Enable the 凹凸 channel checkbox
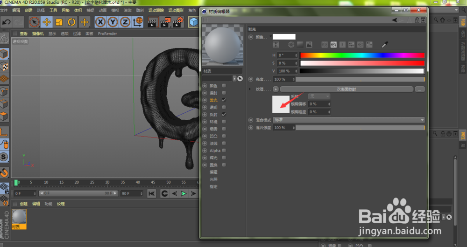Screen dimensions: 467x247 [x=224, y=136]
